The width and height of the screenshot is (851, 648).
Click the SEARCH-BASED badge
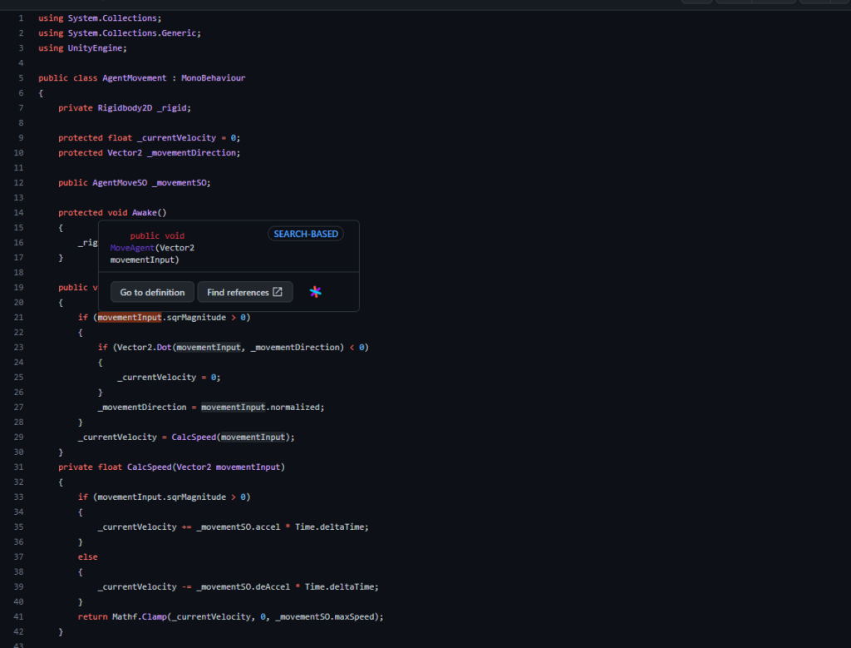(306, 234)
